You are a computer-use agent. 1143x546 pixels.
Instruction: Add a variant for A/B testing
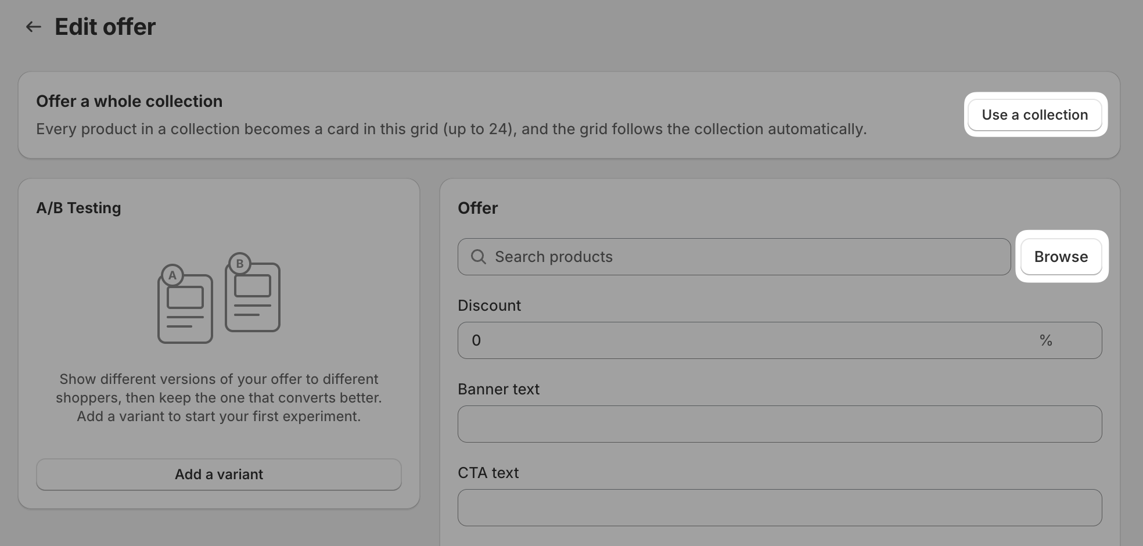point(219,475)
